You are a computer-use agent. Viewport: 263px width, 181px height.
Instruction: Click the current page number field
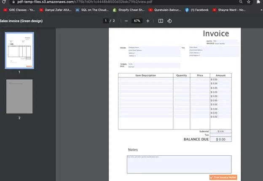(x=106, y=21)
